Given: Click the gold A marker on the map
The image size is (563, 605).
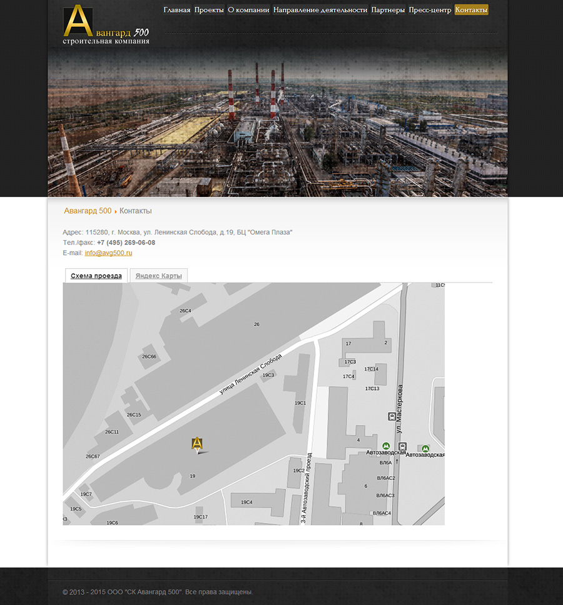Looking at the screenshot, I should (197, 444).
